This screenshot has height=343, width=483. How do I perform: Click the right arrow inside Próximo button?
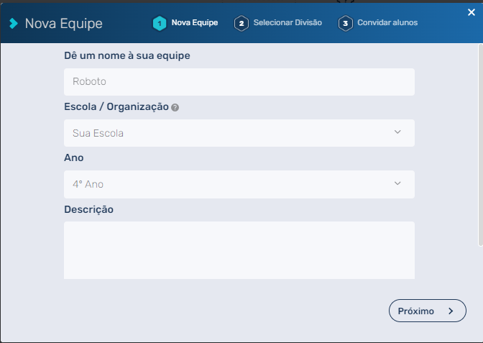(451, 311)
